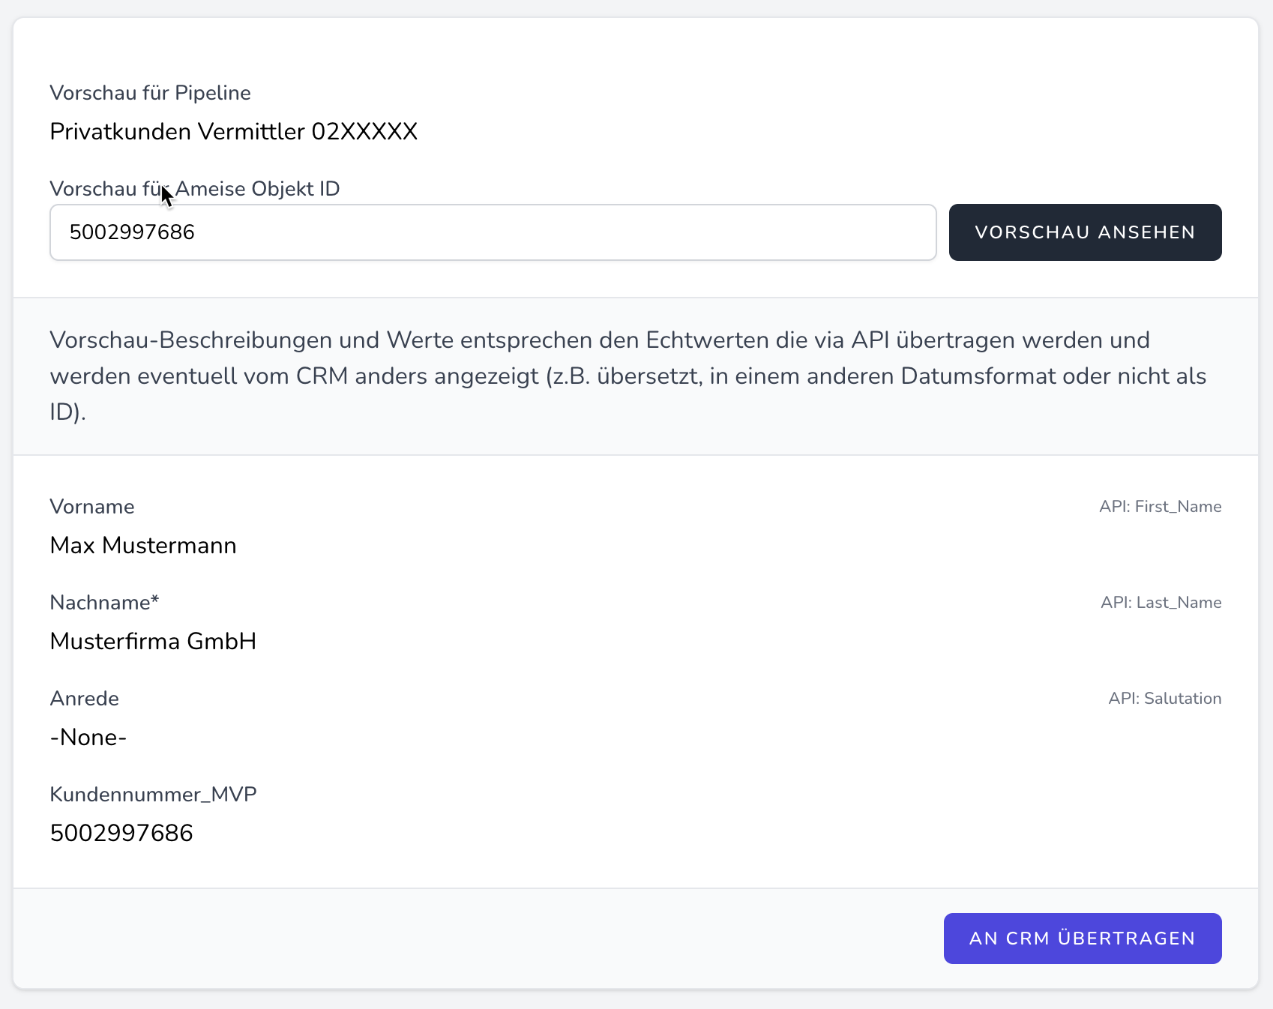Viewport: 1273px width, 1009px height.
Task: Click the 'Anrede' field label
Action: pyautogui.click(x=84, y=699)
